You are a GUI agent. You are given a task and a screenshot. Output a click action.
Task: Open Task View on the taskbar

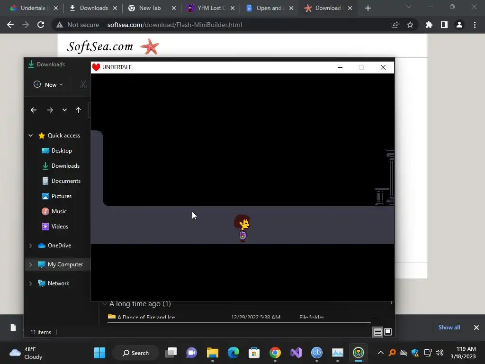pyautogui.click(x=171, y=353)
